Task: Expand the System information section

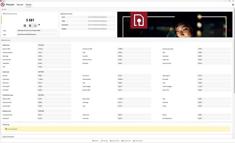Action: (9, 137)
